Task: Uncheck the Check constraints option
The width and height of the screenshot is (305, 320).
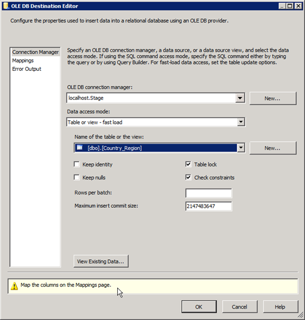Action: click(188, 177)
